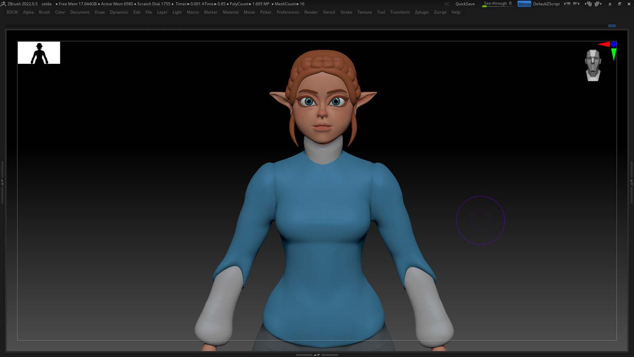Open the Tool menu
This screenshot has height=357, width=634.
click(x=381, y=12)
